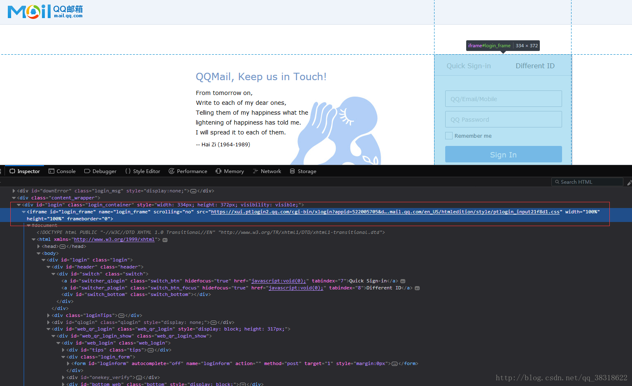Click ellipsis badge inside the head element
632x386 pixels.
63,247
